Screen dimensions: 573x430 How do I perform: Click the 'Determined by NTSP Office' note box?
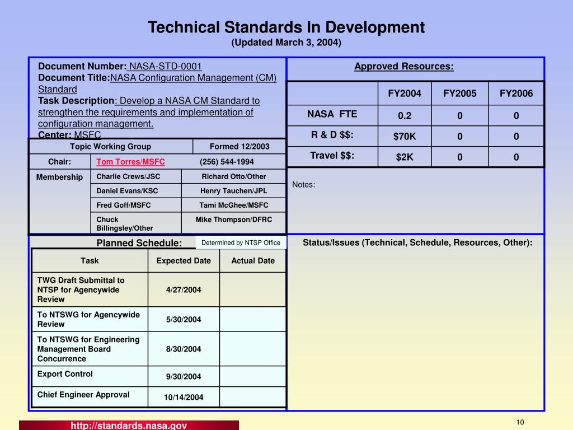coord(241,243)
